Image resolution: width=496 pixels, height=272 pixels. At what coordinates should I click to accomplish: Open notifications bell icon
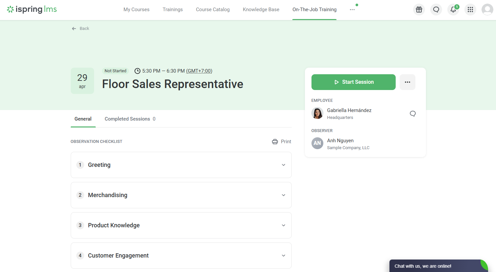pos(453,10)
